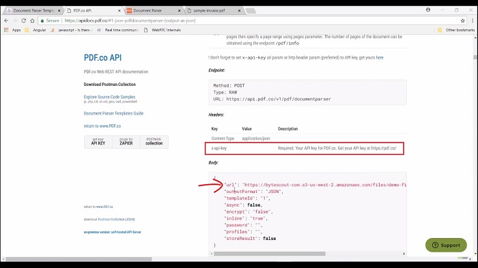This screenshot has height=268, width=478.
Task: Close the PDF.co API tab
Action: pyautogui.click(x=119, y=10)
